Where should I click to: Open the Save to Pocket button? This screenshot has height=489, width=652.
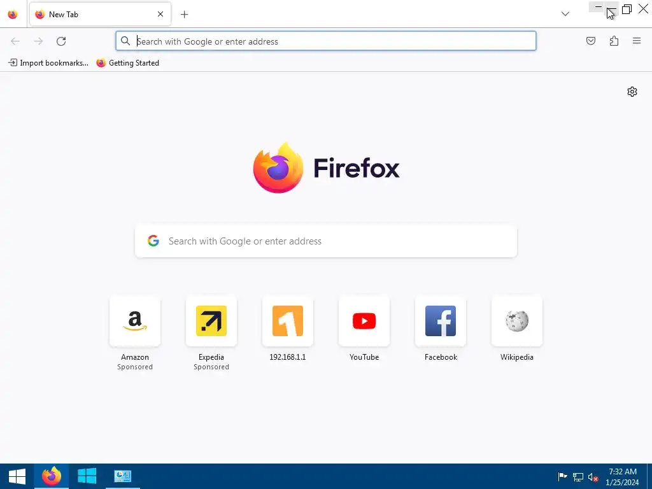[590, 41]
